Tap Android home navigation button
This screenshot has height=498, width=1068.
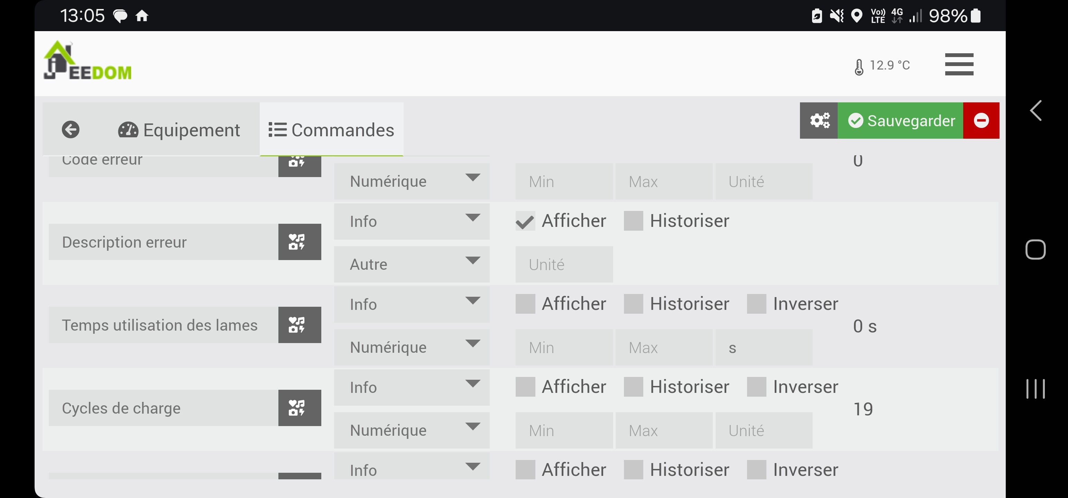tap(1035, 250)
